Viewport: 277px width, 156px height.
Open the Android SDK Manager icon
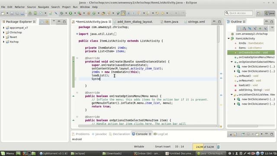pyautogui.click(x=30, y=13)
